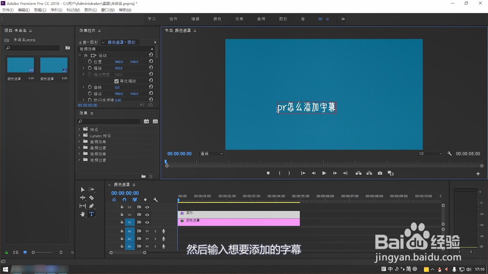Image resolution: width=488 pixels, height=274 pixels.
Task: Toggle V2 track output eye
Action: (x=147, y=215)
